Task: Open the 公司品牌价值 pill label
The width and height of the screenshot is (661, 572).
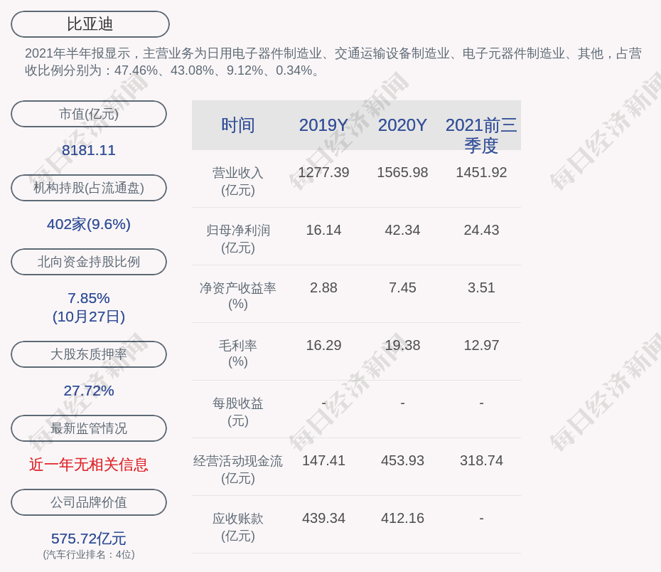Action: tap(89, 502)
